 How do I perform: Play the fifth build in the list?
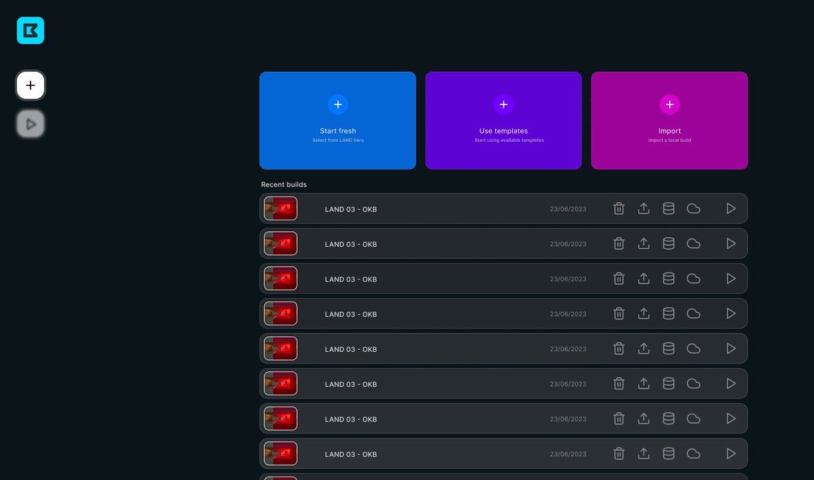coord(731,348)
